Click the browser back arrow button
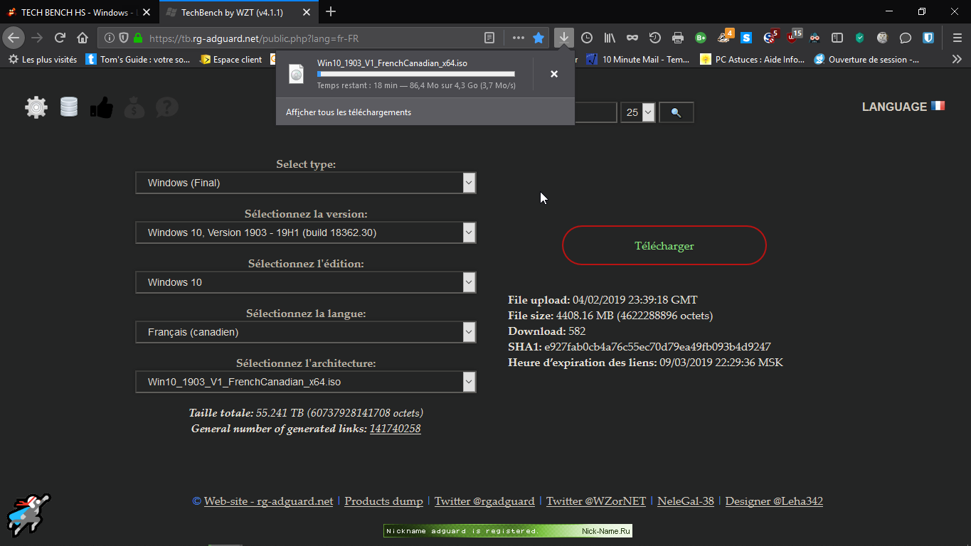The width and height of the screenshot is (971, 546). 14,38
